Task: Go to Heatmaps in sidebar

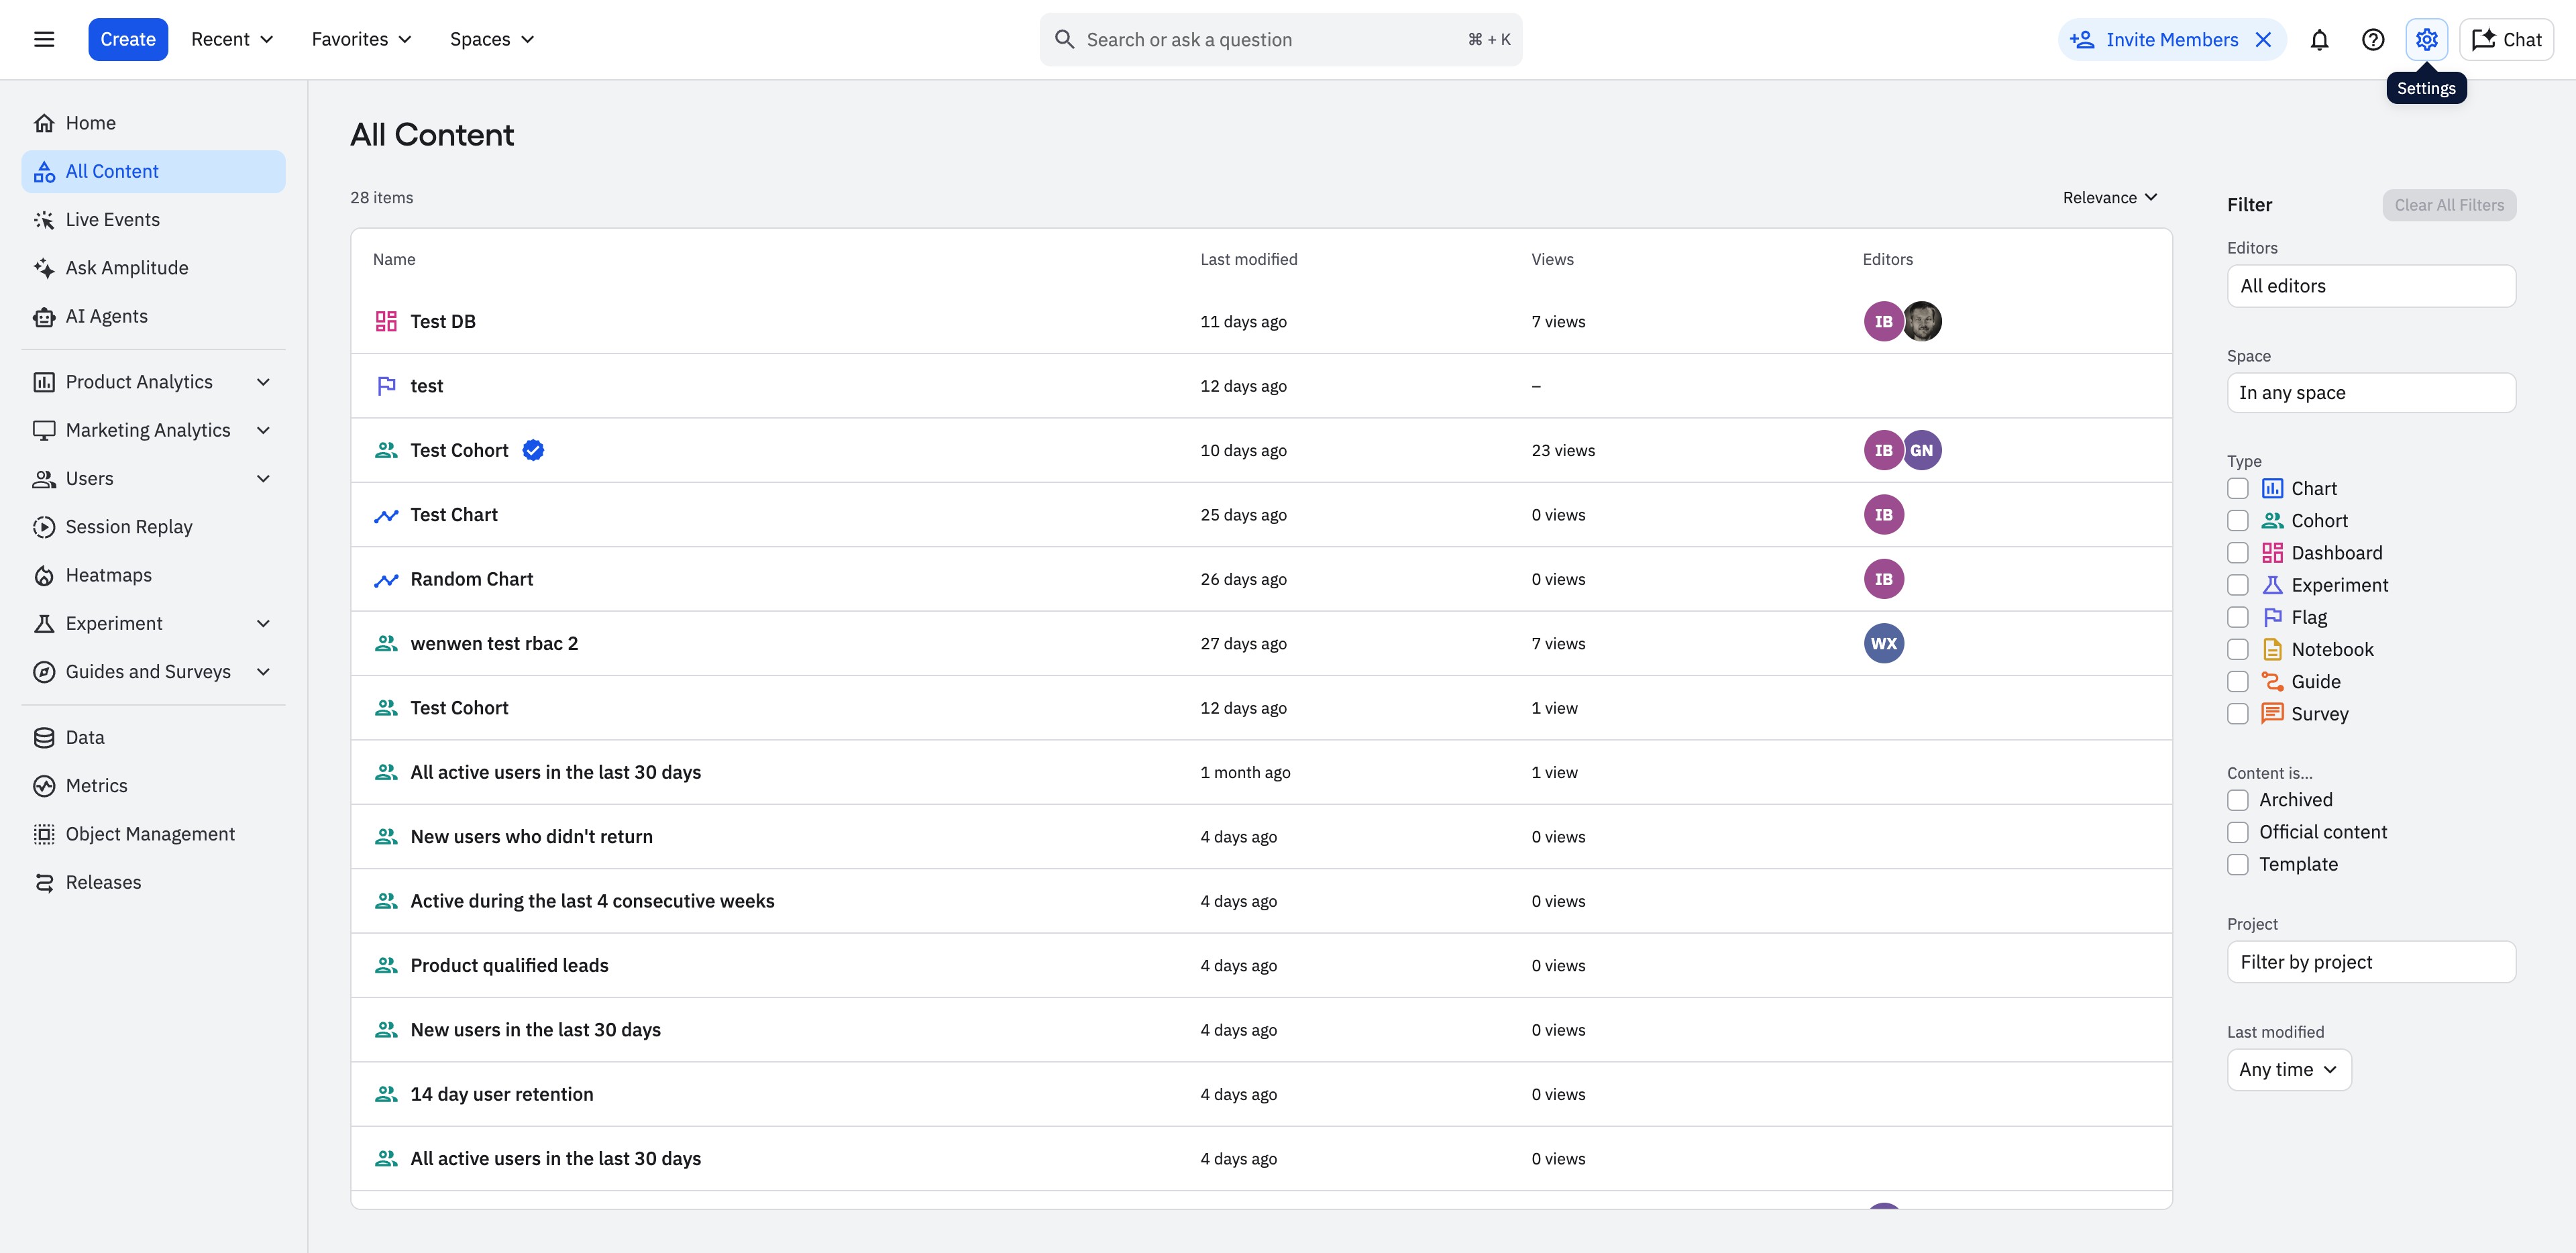Action: pos(108,575)
